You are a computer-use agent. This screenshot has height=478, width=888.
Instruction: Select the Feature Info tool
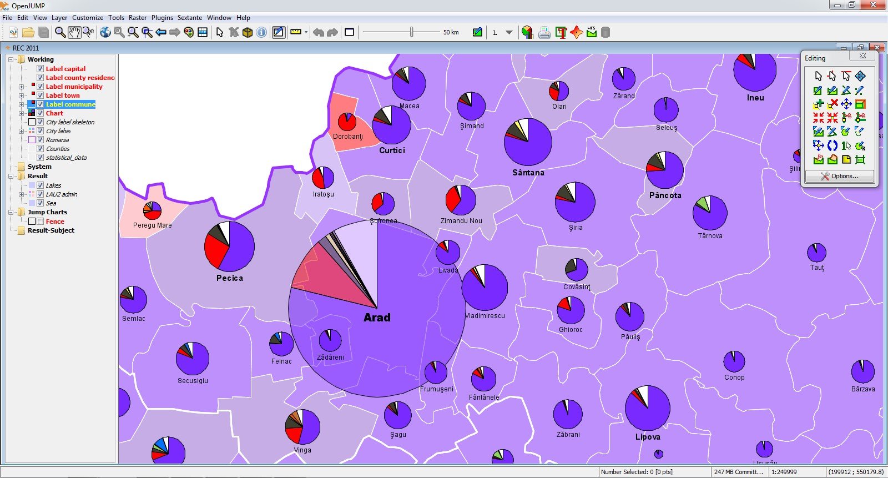(261, 32)
